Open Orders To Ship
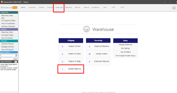Image resolution: width=177 pixels, height=93 pixels. tap(74, 61)
